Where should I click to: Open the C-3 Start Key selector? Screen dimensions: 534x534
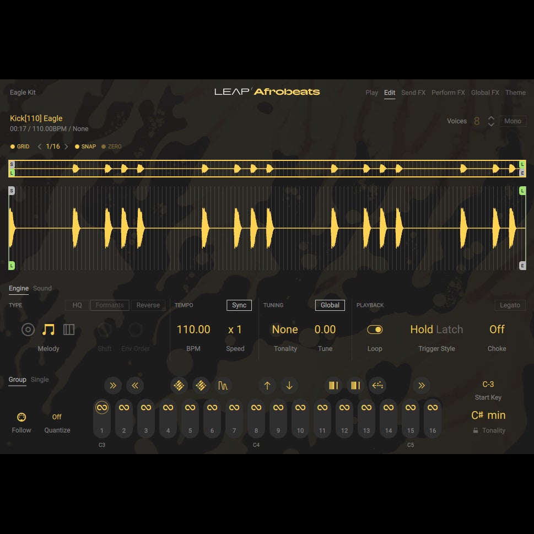tap(488, 384)
